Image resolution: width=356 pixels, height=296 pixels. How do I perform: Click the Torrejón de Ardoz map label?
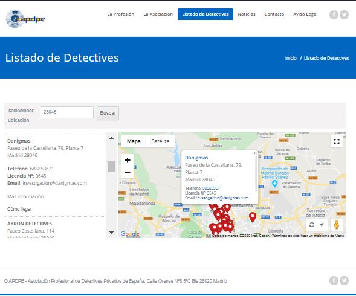click(x=316, y=213)
